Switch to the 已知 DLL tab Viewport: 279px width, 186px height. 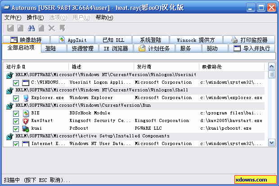click(113, 40)
